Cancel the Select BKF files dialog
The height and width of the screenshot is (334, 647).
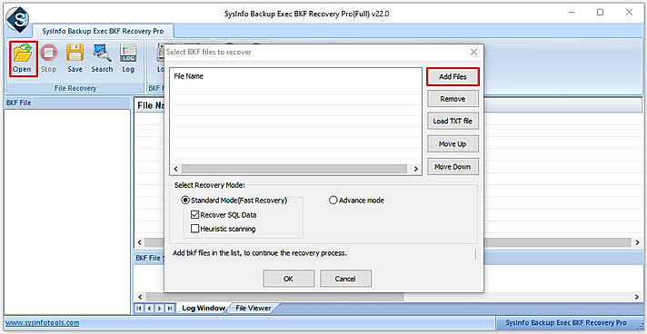click(345, 279)
